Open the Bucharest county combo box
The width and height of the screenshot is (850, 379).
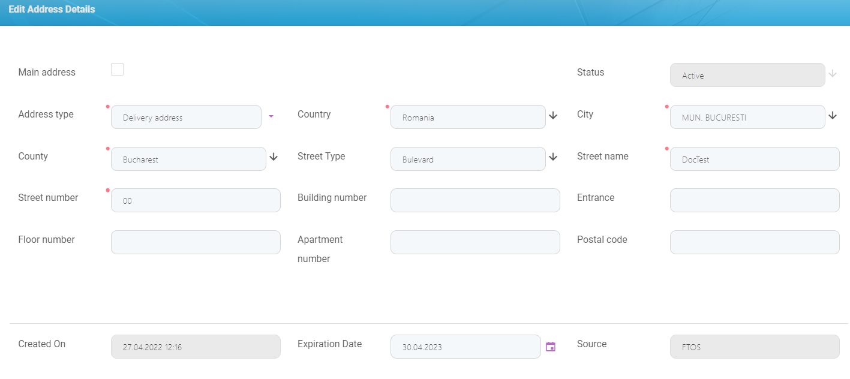[188, 160]
